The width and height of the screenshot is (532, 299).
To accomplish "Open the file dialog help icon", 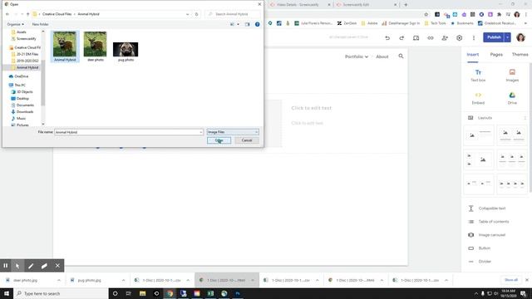I will coord(257,24).
